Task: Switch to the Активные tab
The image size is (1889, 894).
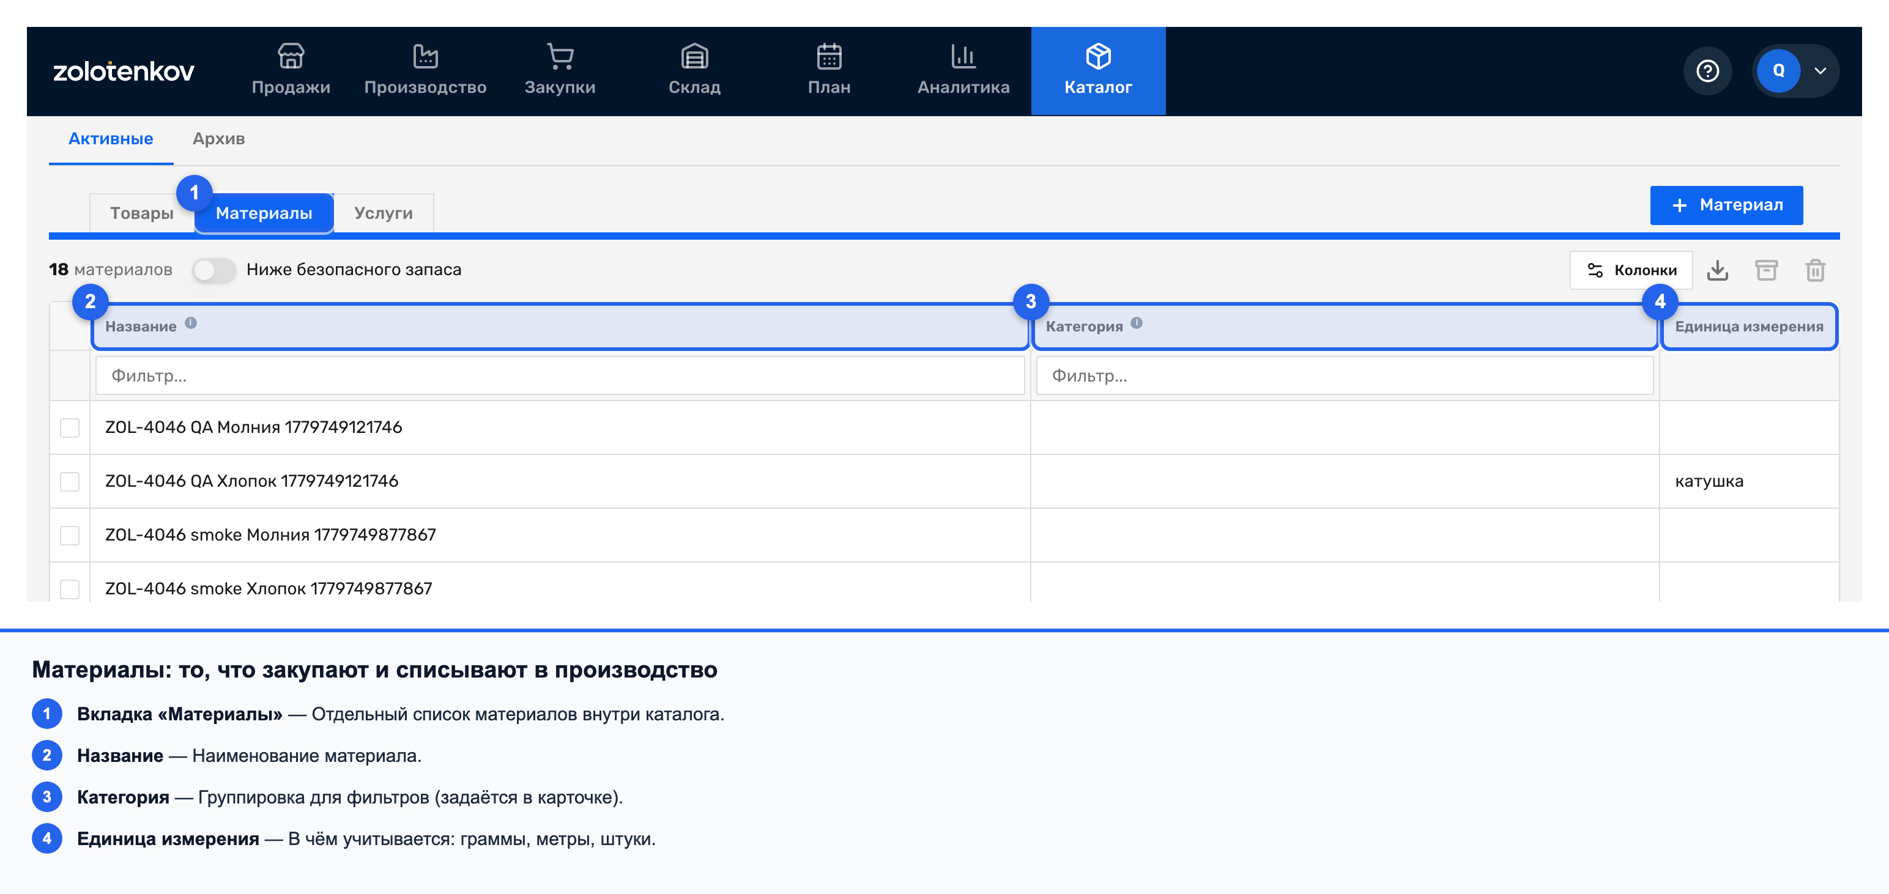Action: pyautogui.click(x=111, y=138)
